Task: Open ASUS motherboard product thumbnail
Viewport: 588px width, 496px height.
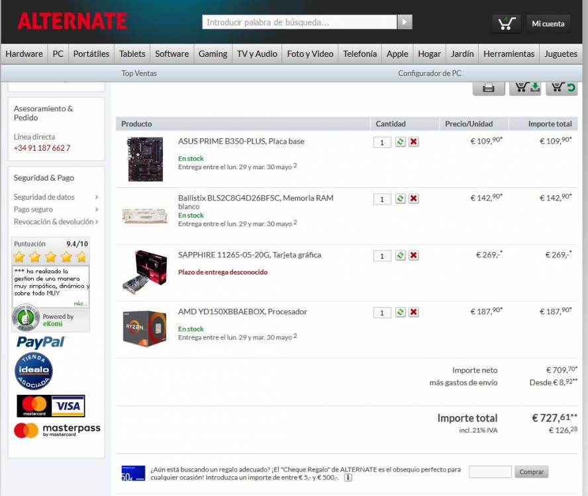Action: click(146, 159)
